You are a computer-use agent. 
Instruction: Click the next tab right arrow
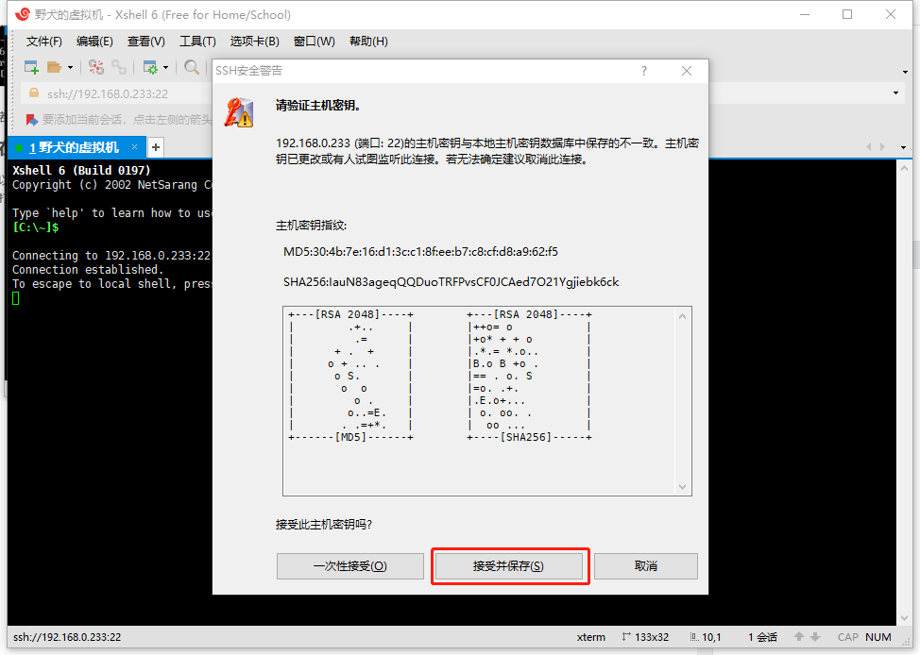pyautogui.click(x=882, y=147)
